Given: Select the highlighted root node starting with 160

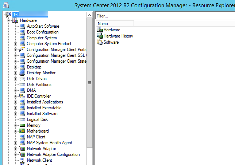Looking at the screenshot, I should [x=30, y=14].
